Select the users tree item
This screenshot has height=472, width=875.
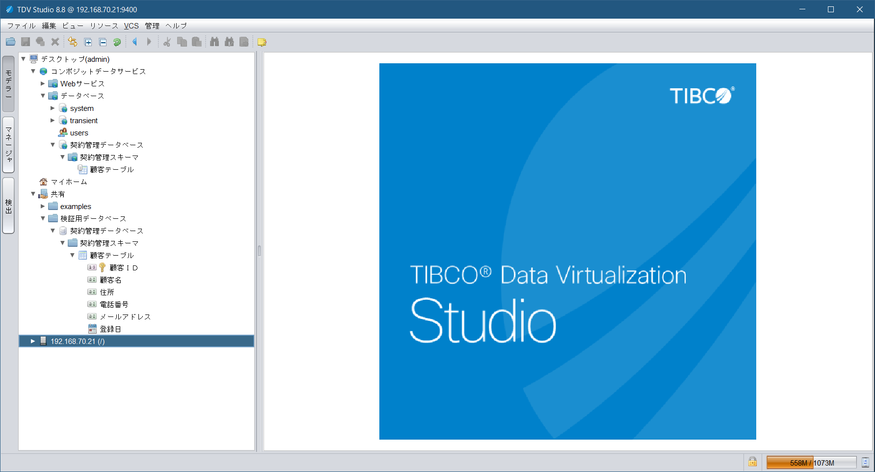point(79,133)
